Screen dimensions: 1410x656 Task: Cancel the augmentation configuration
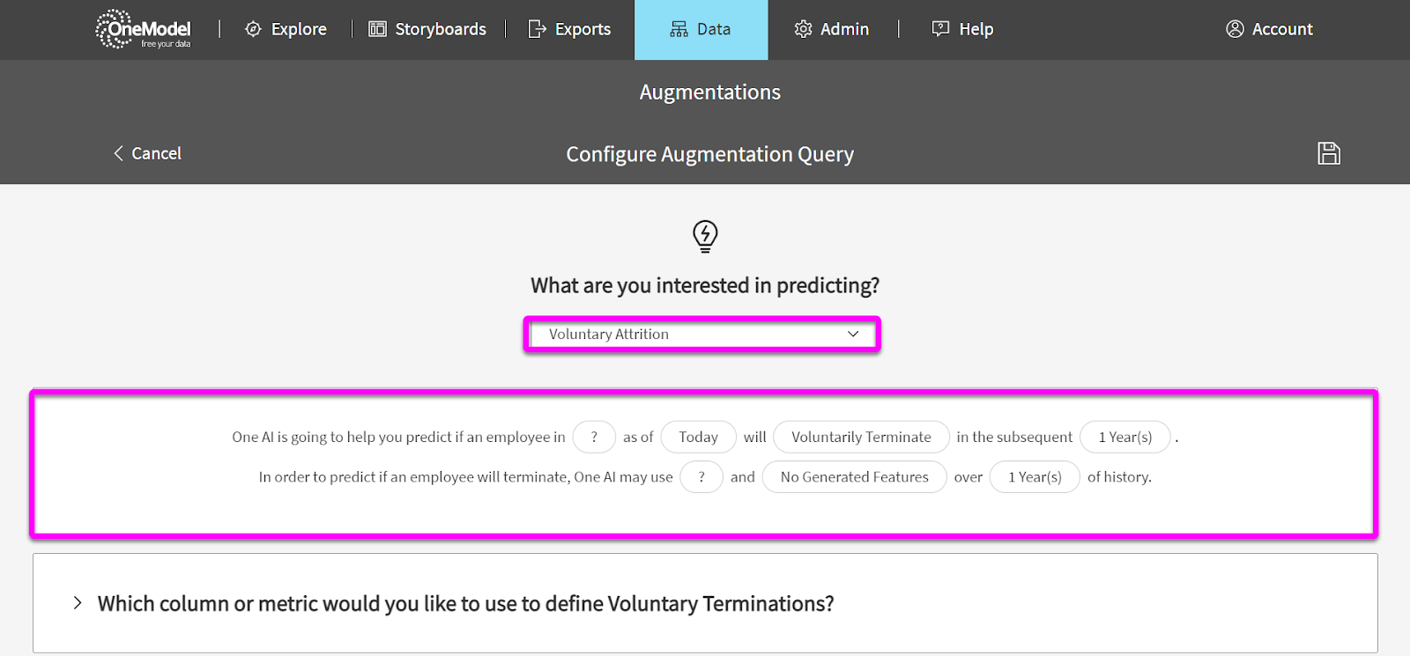[147, 153]
